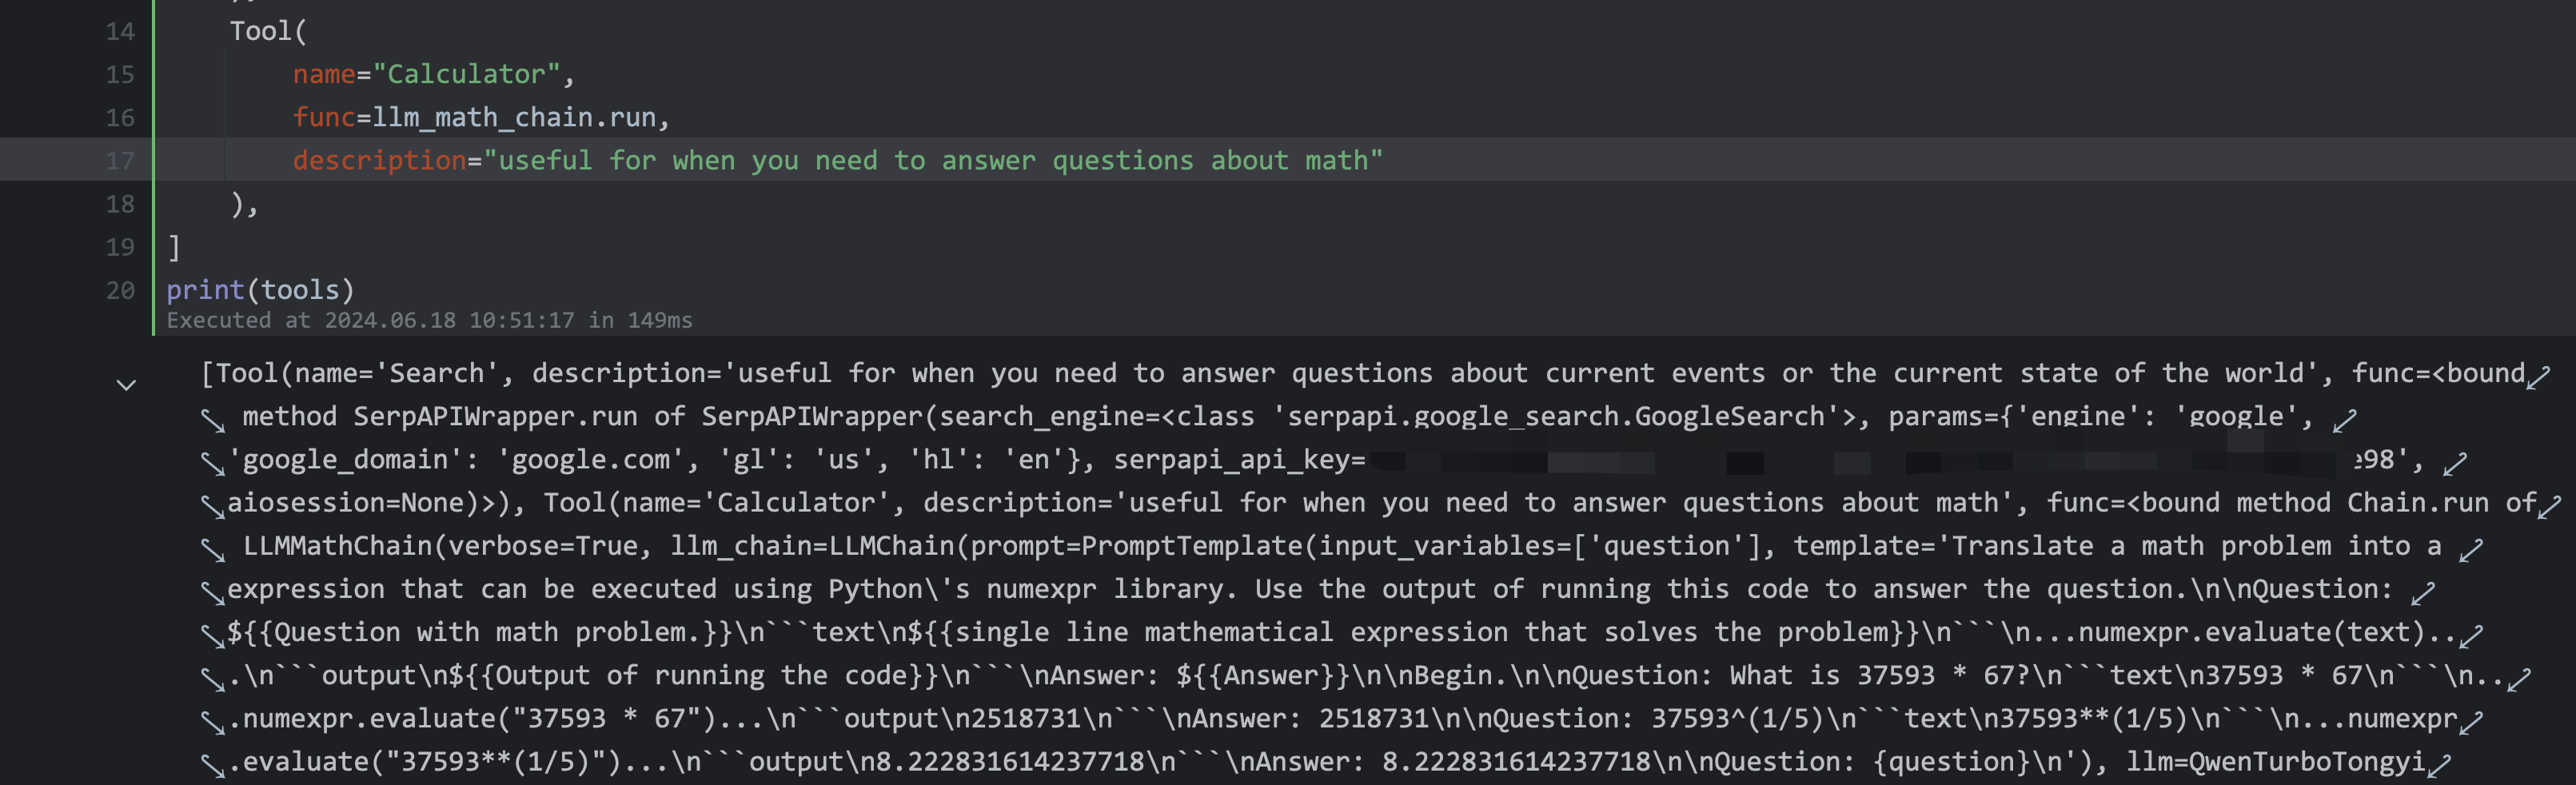The width and height of the screenshot is (2576, 785).
Task: Click the wrap arrow after "problem into a"
Action: point(2471,549)
